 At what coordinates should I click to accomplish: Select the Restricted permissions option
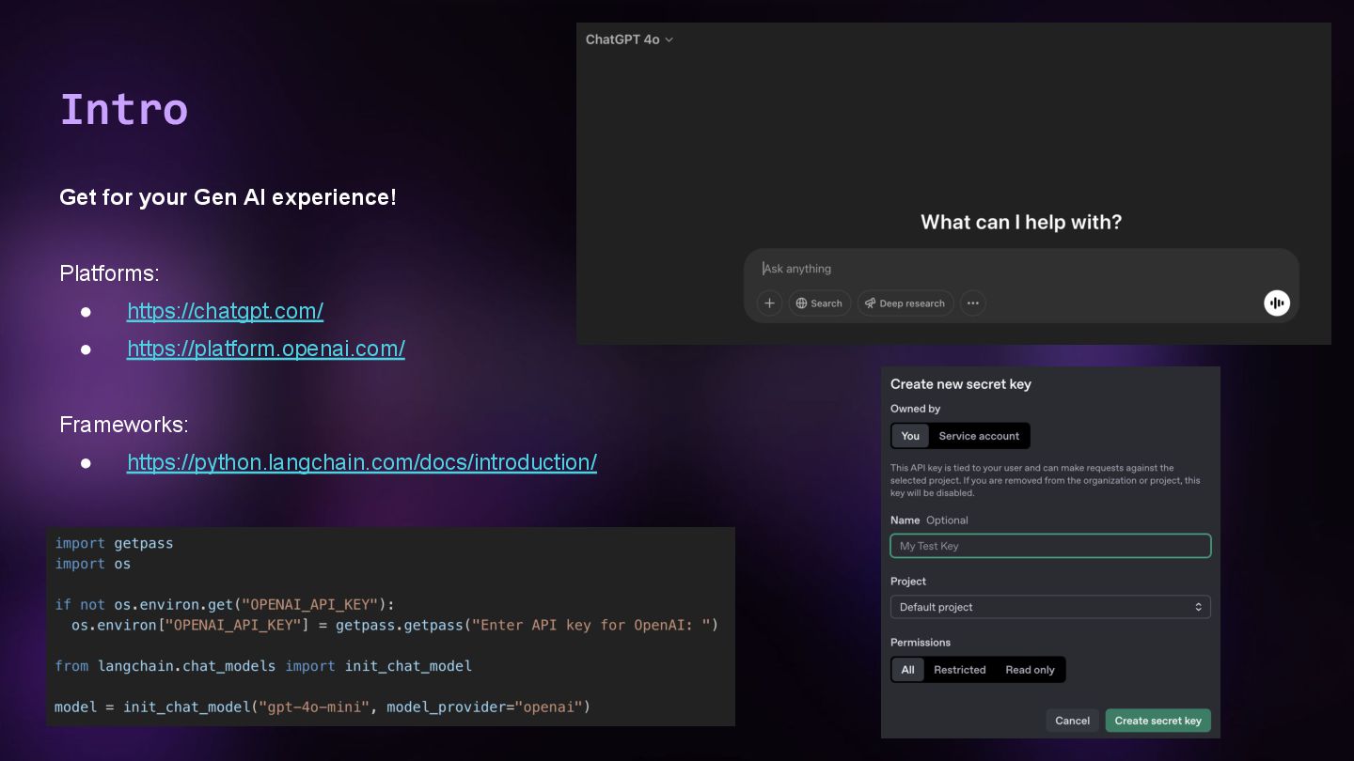(x=959, y=670)
